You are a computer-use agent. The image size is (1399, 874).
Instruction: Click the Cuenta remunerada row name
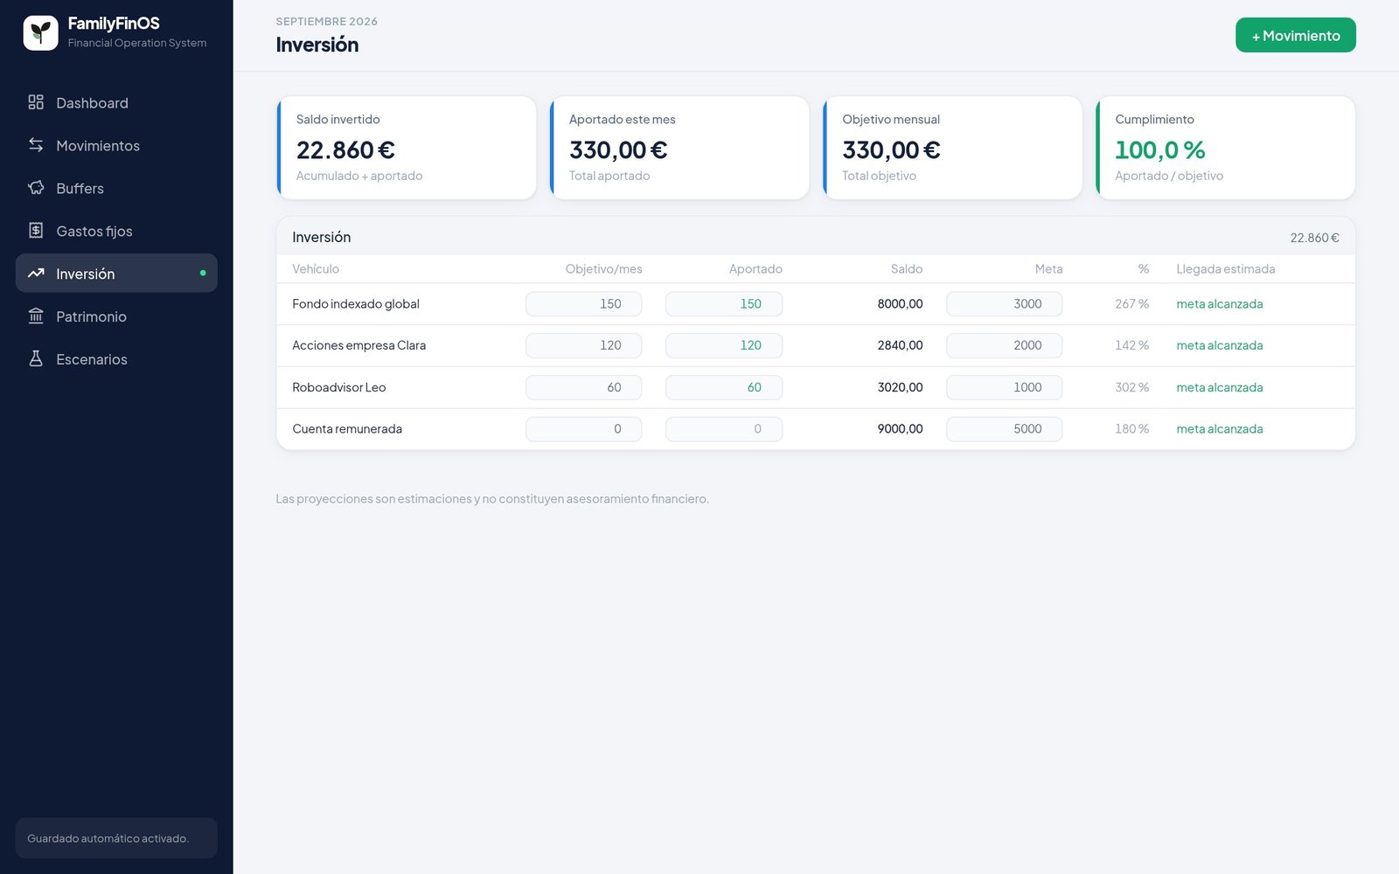point(347,429)
